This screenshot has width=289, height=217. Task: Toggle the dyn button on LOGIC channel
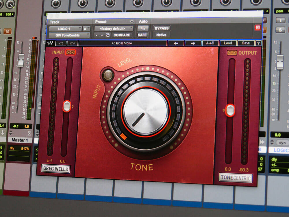click(282, 143)
